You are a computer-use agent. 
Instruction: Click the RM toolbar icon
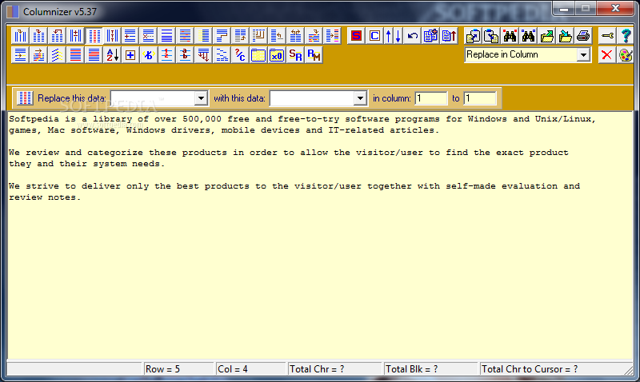(x=314, y=54)
